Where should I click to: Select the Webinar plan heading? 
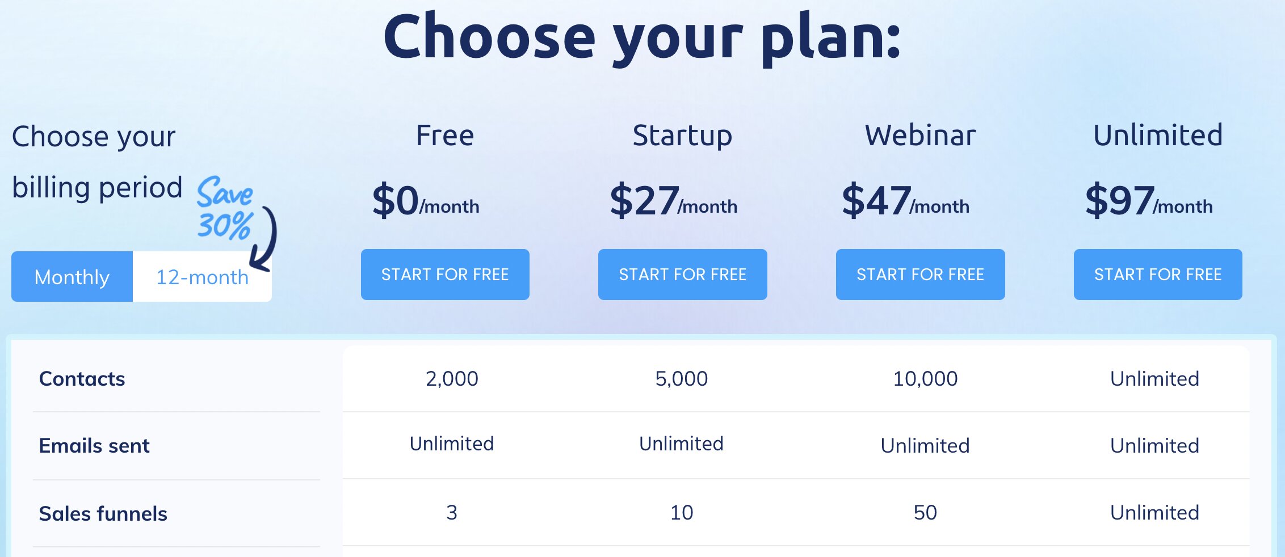[920, 135]
